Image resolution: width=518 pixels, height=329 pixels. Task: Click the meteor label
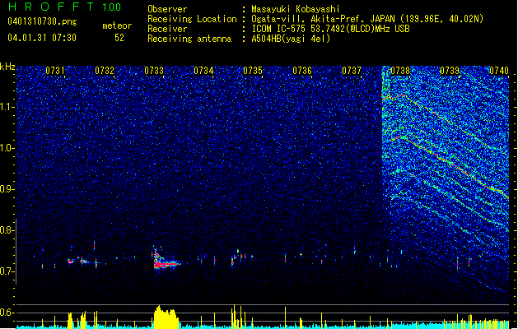pyautogui.click(x=117, y=25)
